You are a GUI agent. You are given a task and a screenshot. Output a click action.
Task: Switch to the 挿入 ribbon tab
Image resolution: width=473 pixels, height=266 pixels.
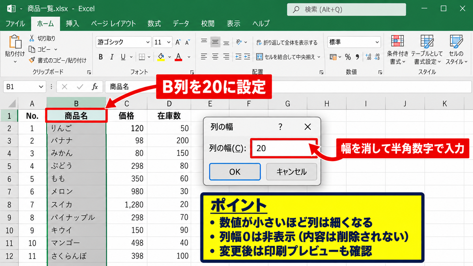pyautogui.click(x=72, y=23)
